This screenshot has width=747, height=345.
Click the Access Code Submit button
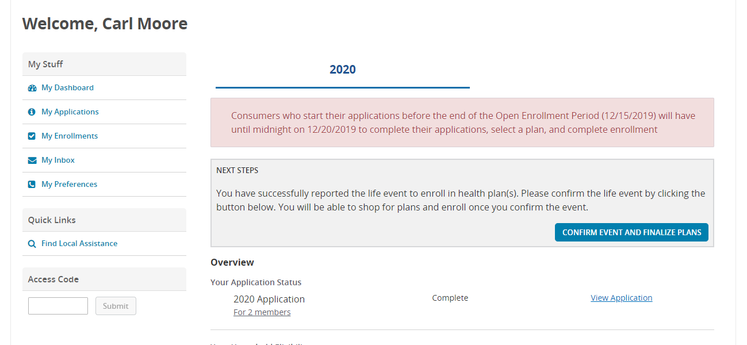[116, 306]
